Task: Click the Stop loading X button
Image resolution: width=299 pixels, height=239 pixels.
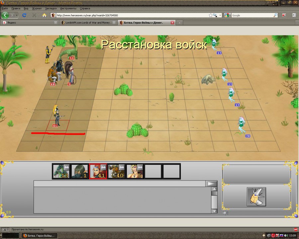Action: coord(34,15)
